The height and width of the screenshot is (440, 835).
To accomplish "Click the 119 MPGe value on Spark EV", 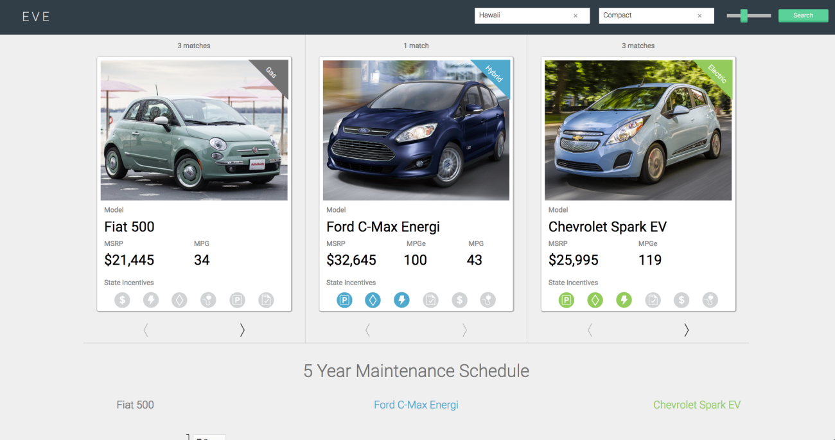I will click(650, 260).
